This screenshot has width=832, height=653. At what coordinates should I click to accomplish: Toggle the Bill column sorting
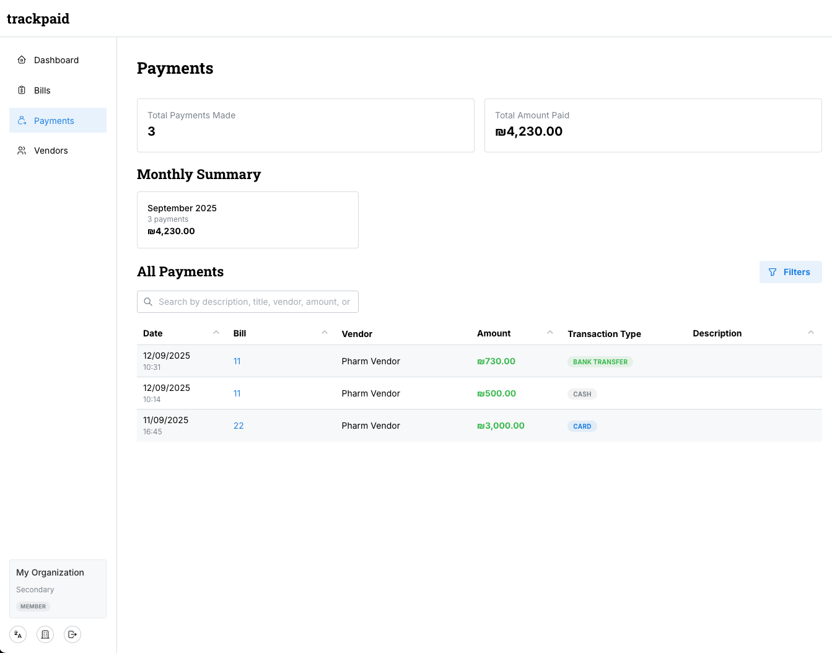(325, 332)
